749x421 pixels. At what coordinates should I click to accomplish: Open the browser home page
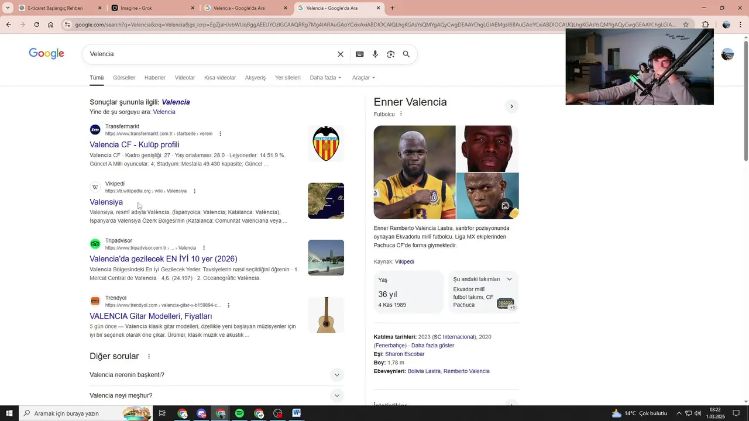(51, 25)
